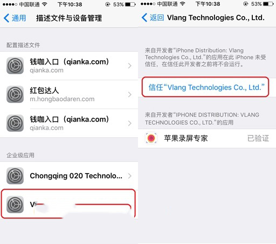276x244 pixels.
Task: Expand the chevron beside 红包达人
Action: (x=130, y=95)
